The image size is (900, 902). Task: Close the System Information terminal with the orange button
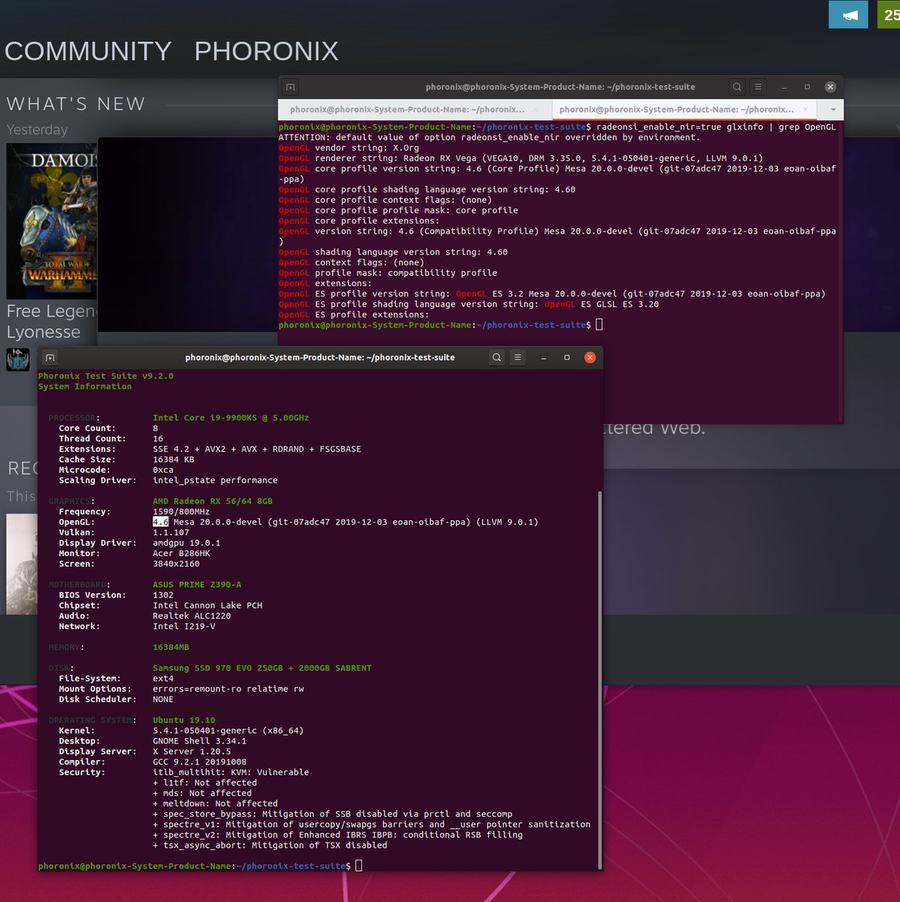(590, 358)
